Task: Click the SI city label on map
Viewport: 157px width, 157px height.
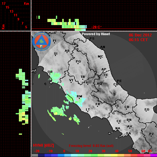Action: pos(56,54)
